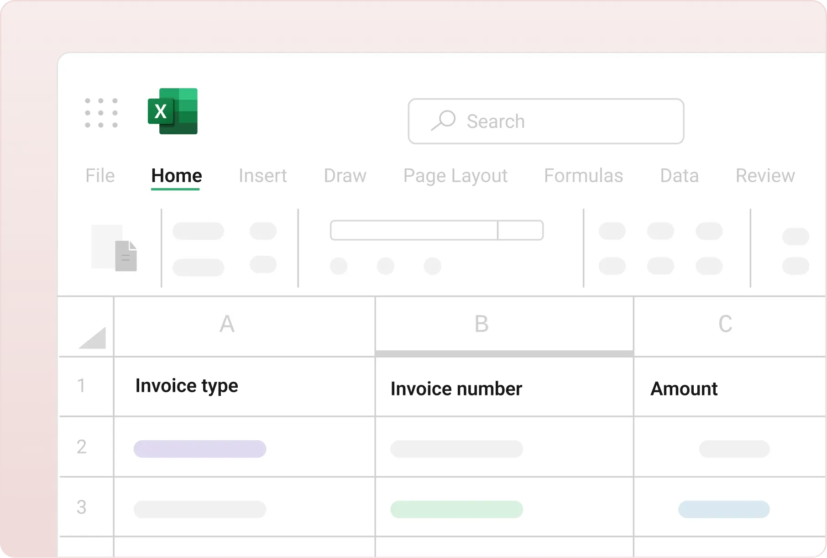827x558 pixels.
Task: Click the Excel logo icon
Action: pos(173,111)
